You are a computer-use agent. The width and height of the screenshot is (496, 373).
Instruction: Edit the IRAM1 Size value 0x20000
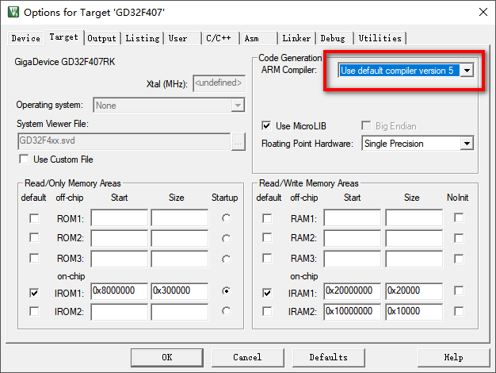414,291
